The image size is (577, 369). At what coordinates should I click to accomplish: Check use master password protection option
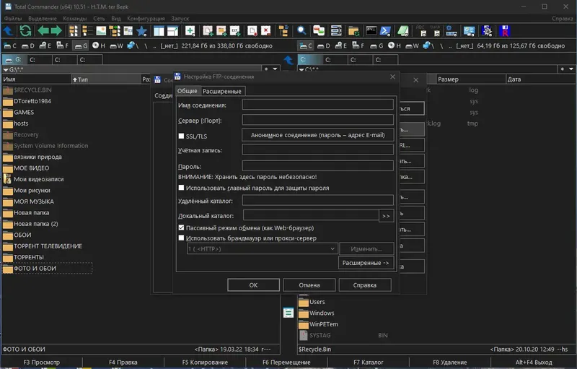[x=181, y=188]
